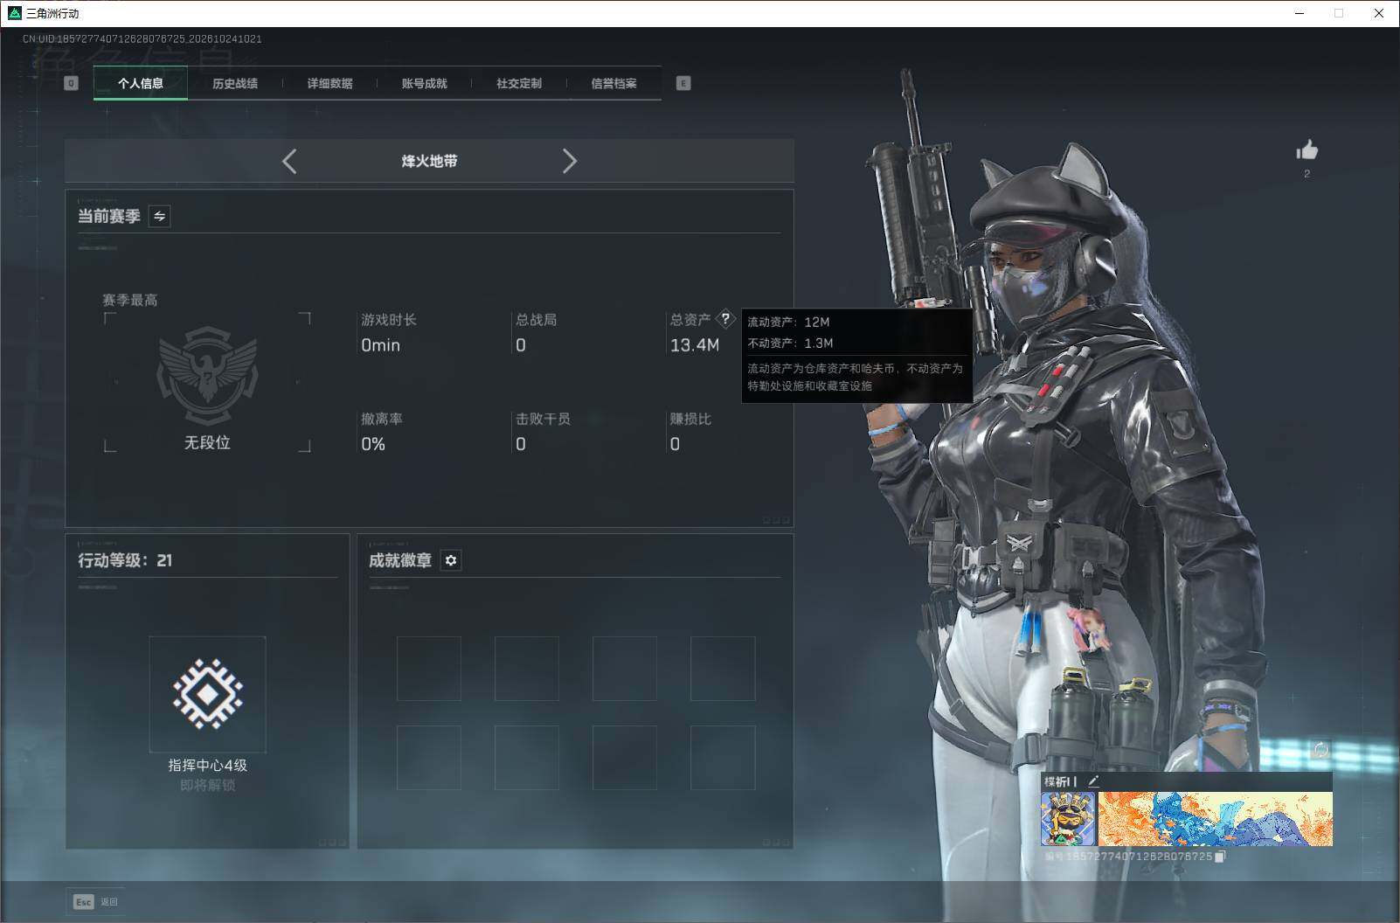
Task: Click the 总资产 value 13.4M
Action: point(695,345)
